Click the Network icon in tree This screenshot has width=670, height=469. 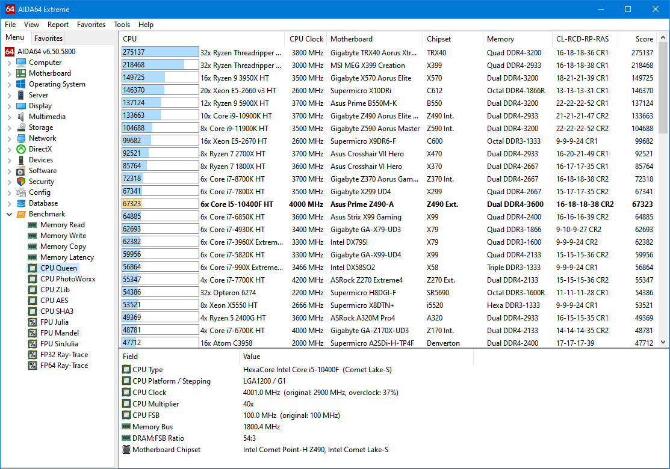coord(21,138)
